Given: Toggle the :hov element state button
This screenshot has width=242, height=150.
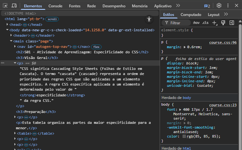Looking at the screenshot, I should (x=196, y=23).
